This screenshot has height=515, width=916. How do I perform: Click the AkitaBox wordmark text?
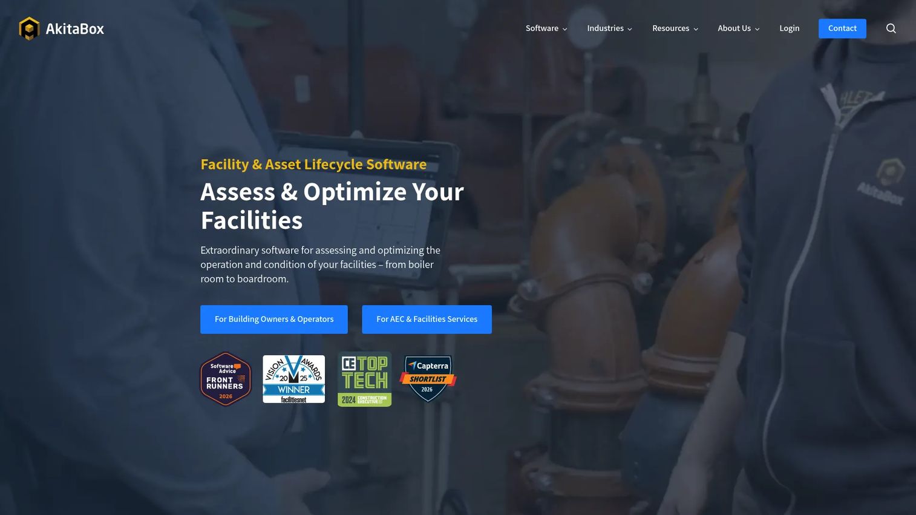click(75, 29)
